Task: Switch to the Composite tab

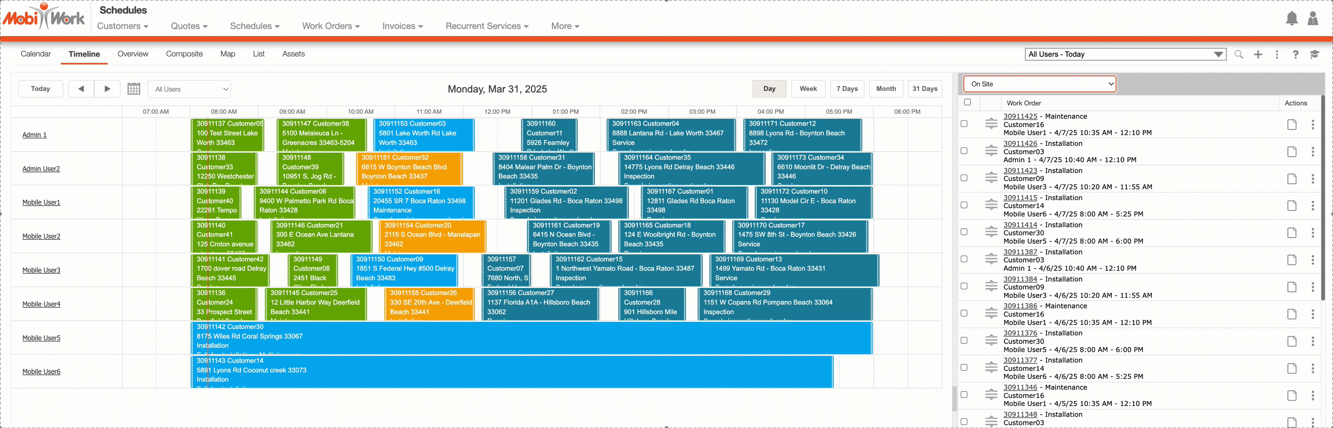Action: tap(184, 54)
